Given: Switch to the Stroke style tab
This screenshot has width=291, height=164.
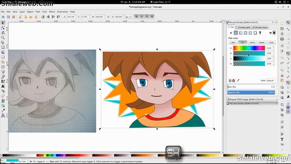Looking at the screenshot, I should coord(260,27).
